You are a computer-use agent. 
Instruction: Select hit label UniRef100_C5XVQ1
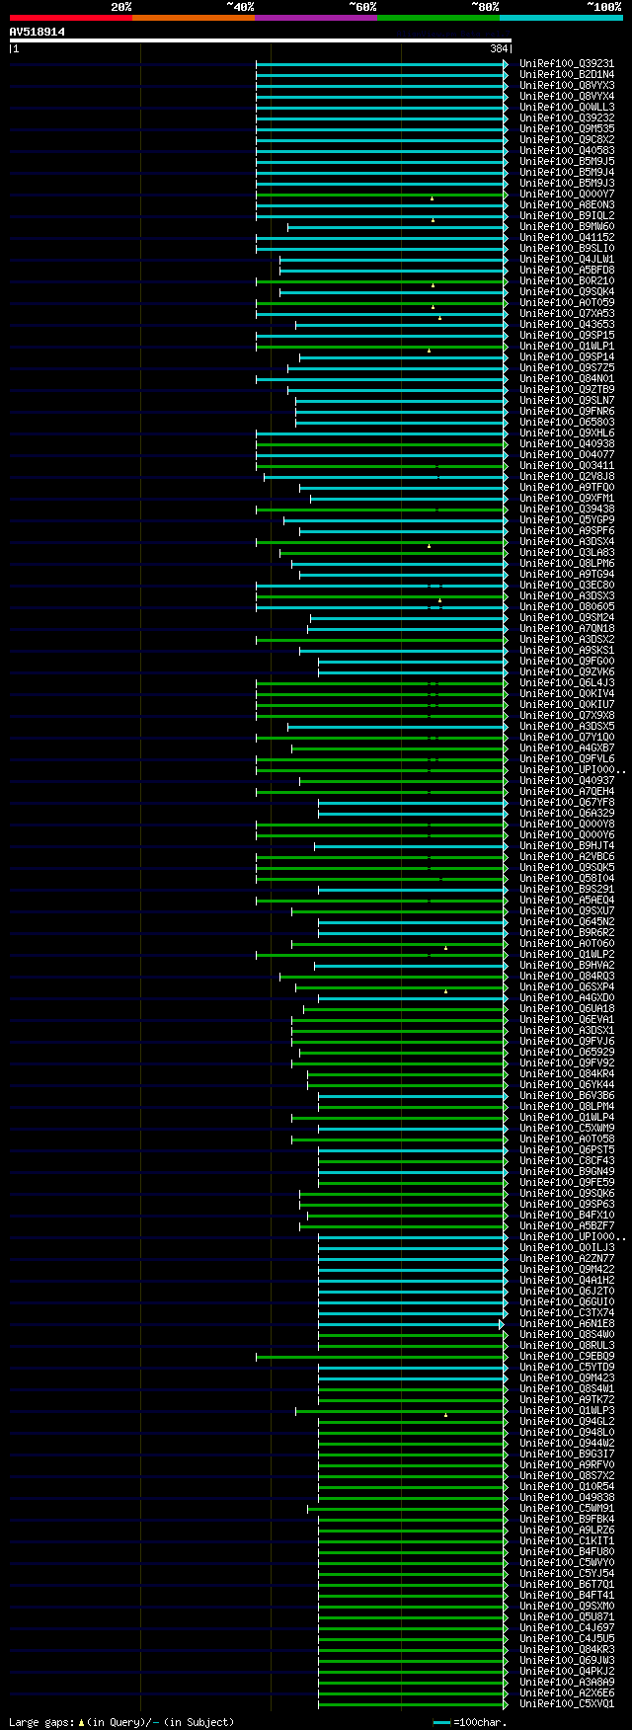click(567, 1704)
